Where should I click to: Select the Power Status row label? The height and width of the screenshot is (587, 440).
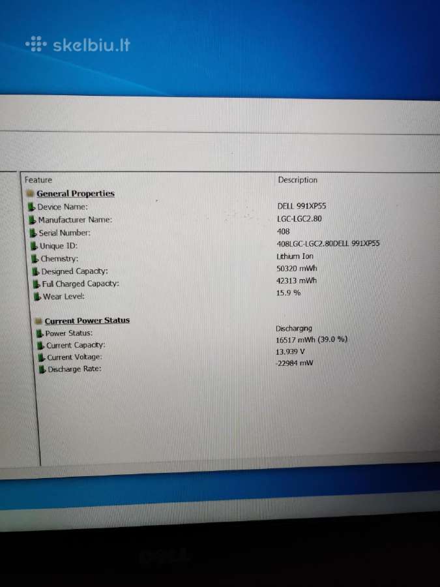(69, 333)
